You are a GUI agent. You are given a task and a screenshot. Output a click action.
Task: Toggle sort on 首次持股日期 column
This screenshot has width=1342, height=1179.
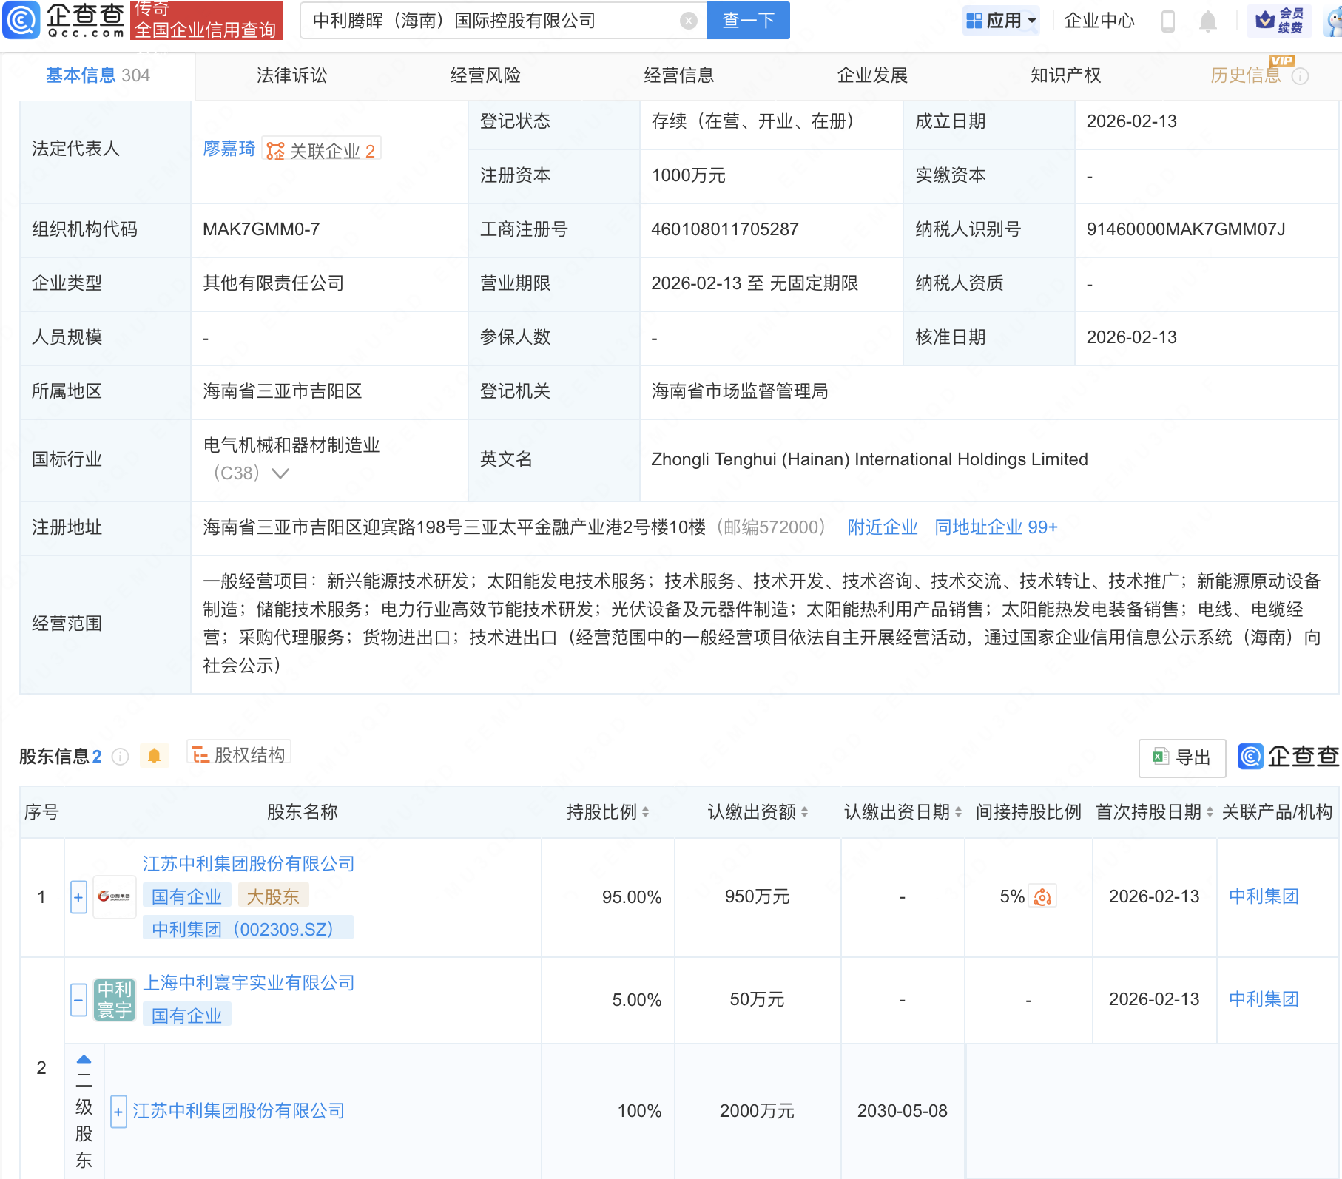pos(1209,811)
